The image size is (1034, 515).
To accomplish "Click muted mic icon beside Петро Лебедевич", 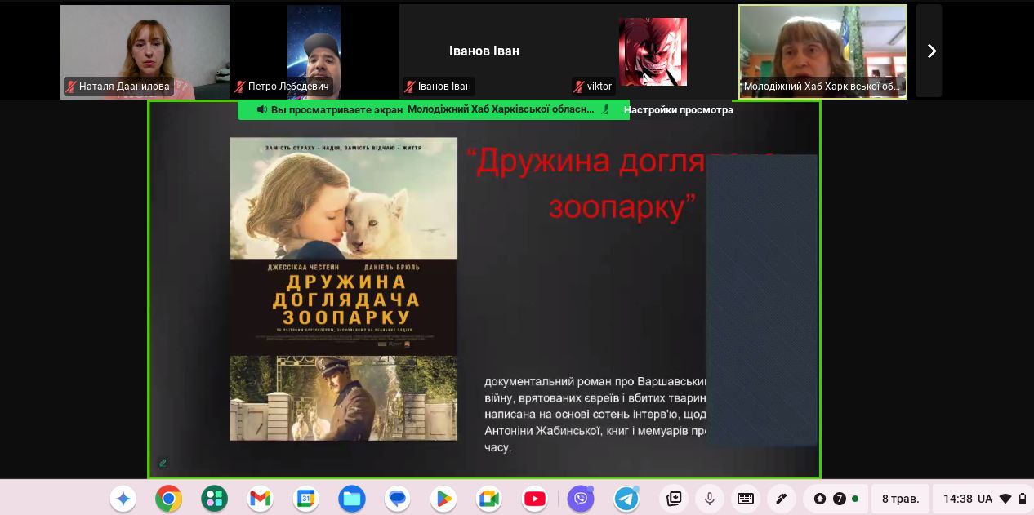I will pyautogui.click(x=240, y=87).
